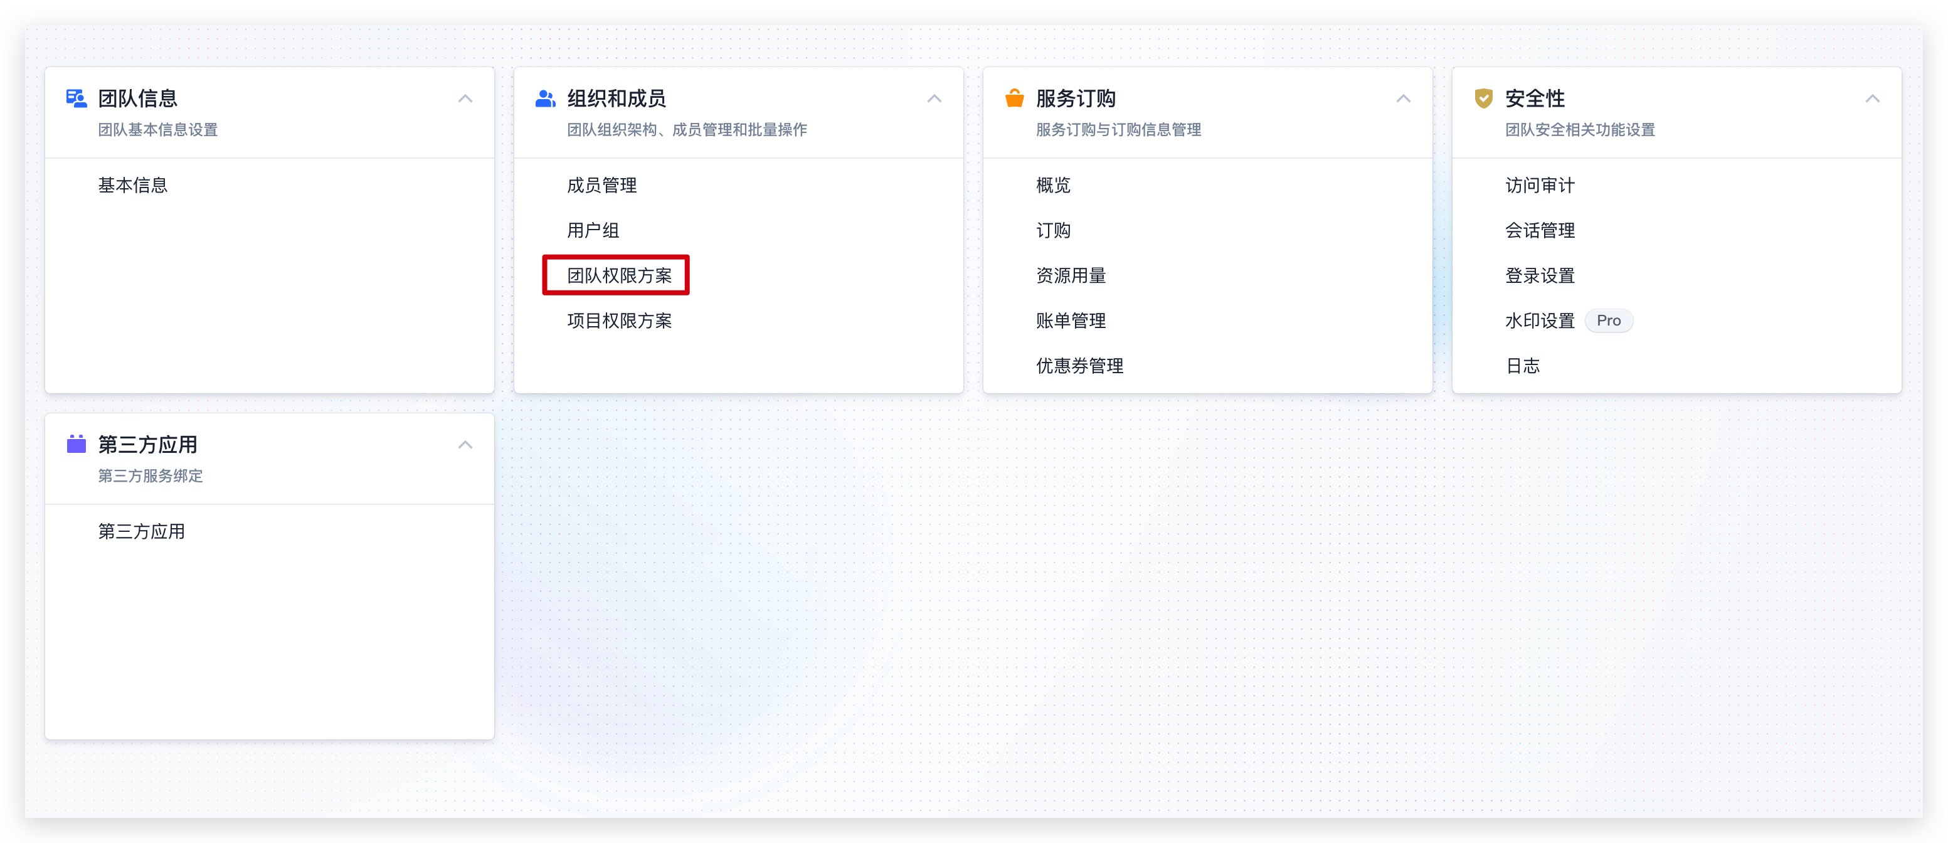The width and height of the screenshot is (1948, 843).
Task: Click the 服务订购 heading
Action: click(x=1076, y=98)
